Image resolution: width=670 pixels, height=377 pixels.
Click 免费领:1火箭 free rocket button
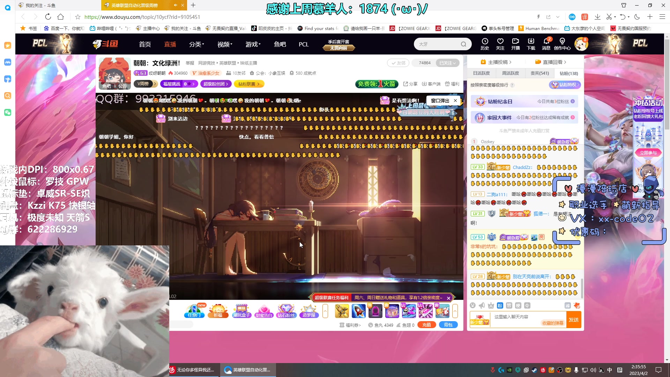pos(377,84)
